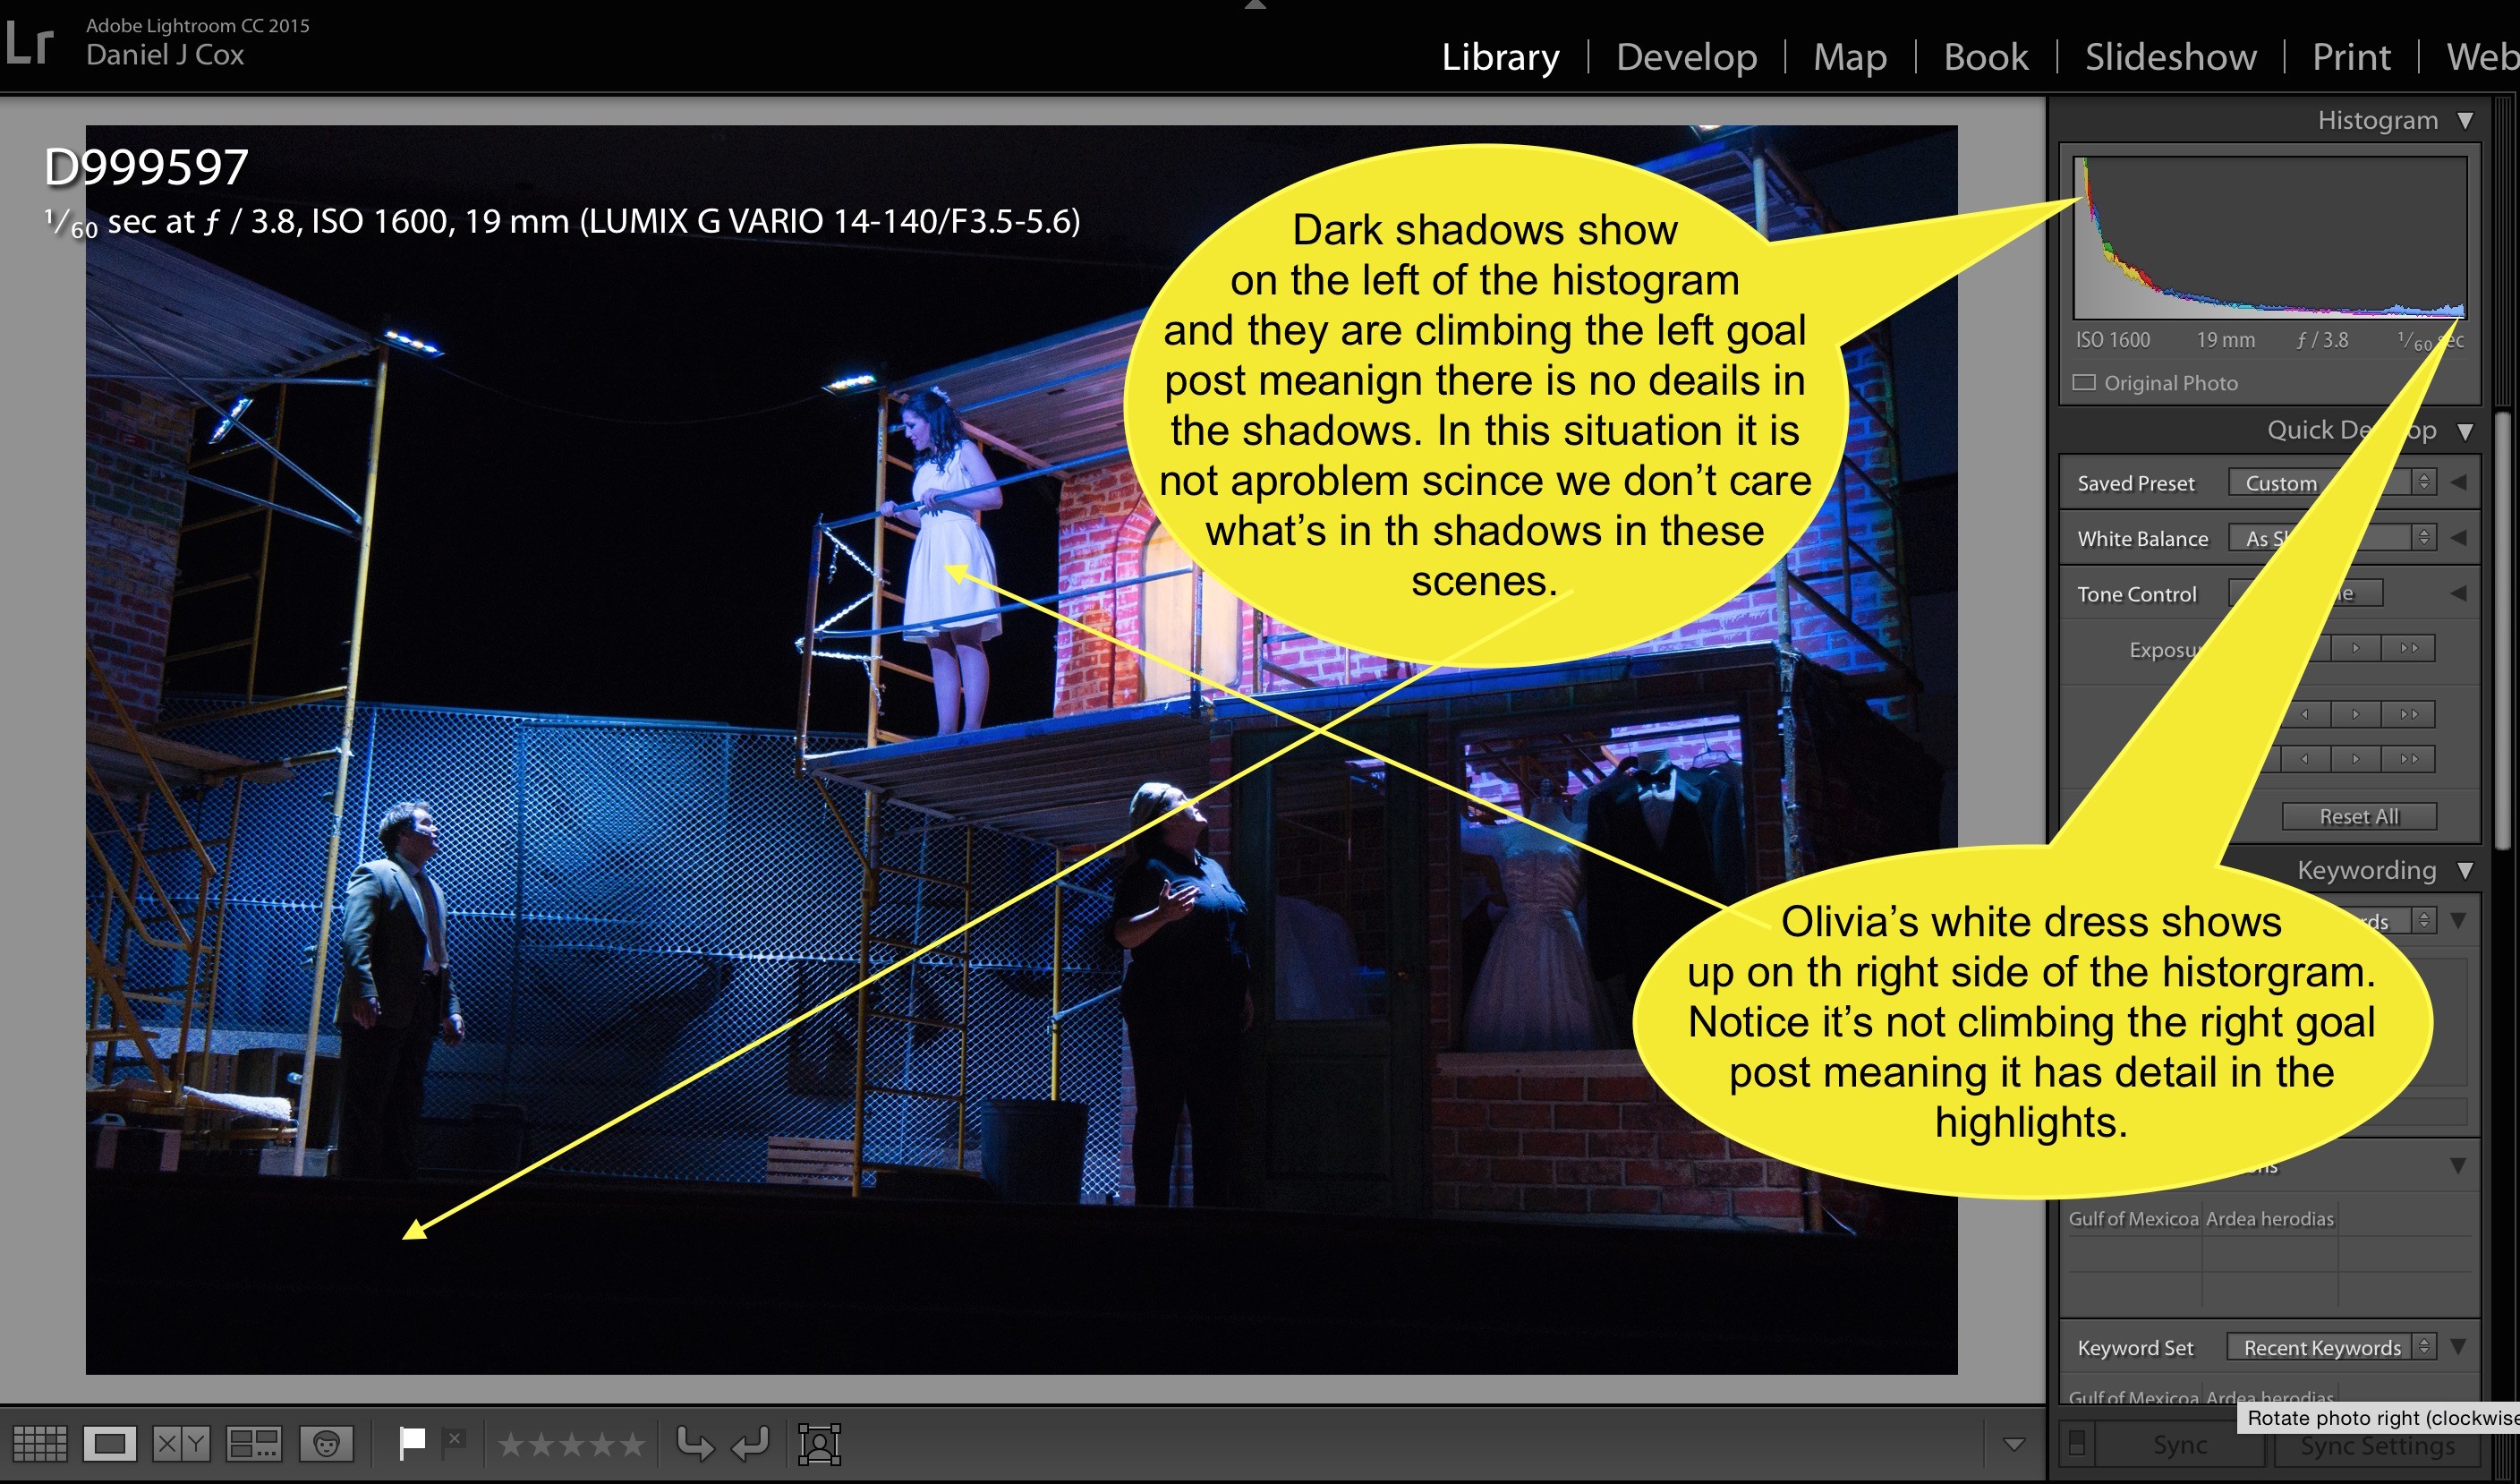Collapse the Quick Develop panel

click(2465, 431)
